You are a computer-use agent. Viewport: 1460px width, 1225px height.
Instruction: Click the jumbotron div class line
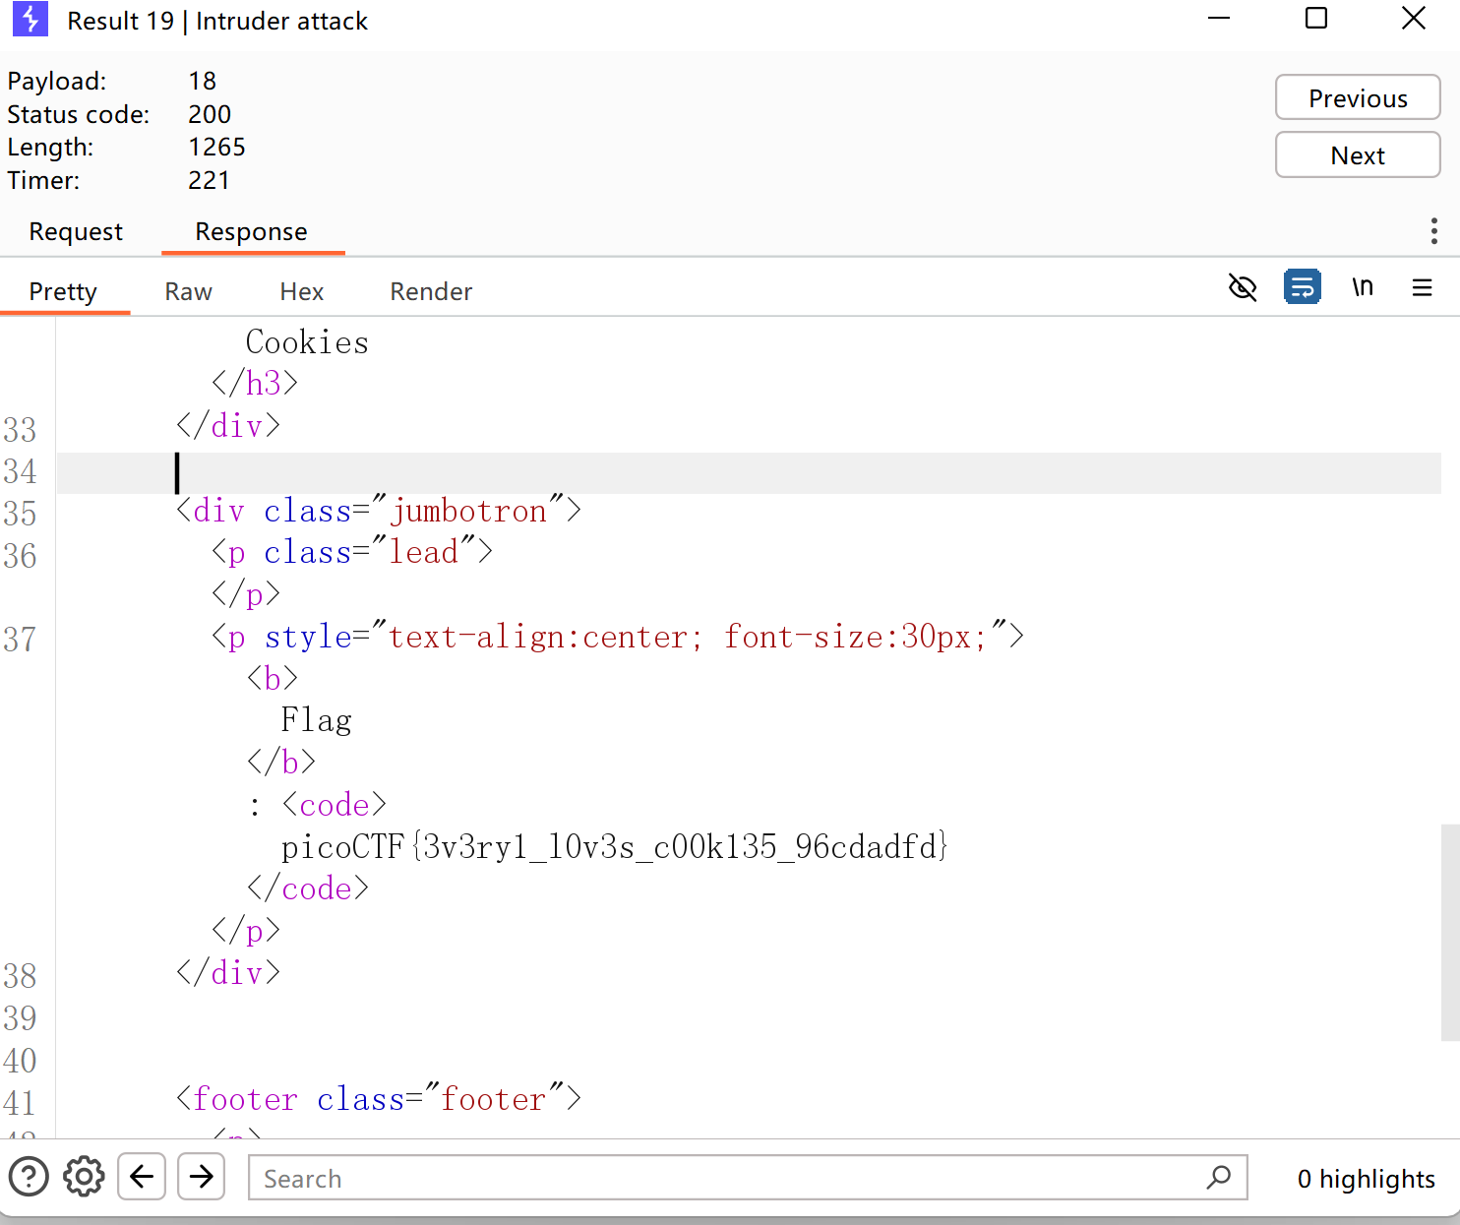pos(379,511)
